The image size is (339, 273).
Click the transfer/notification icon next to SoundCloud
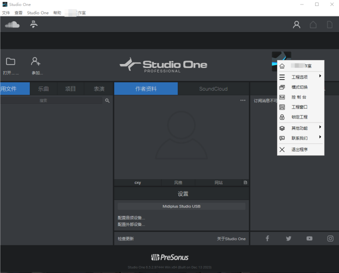click(34, 24)
